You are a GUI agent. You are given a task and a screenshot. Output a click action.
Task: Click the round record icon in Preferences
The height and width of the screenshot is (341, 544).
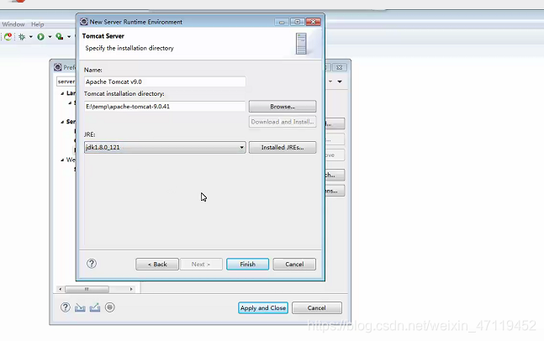click(x=109, y=307)
